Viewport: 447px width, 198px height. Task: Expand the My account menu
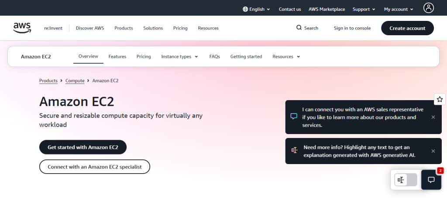pos(399,9)
